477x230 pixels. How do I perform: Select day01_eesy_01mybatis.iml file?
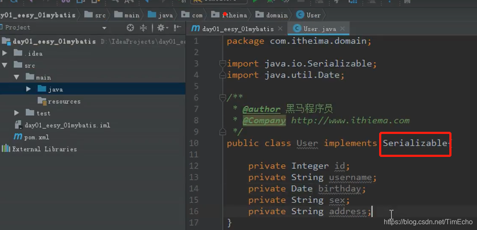pos(67,125)
